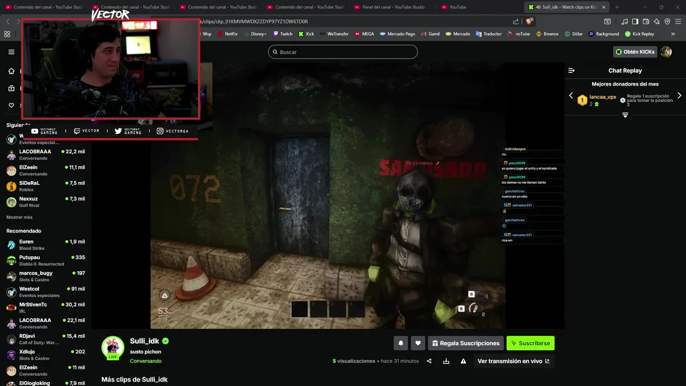Expand followed channels via Mostrar más
Viewport: 686px width, 386px height.
(19, 217)
